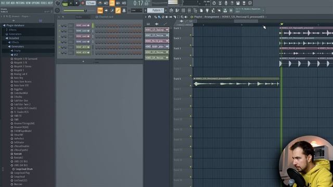Mute Track 1 in playlist
This screenshot has width=333, height=187.
tap(190, 35)
